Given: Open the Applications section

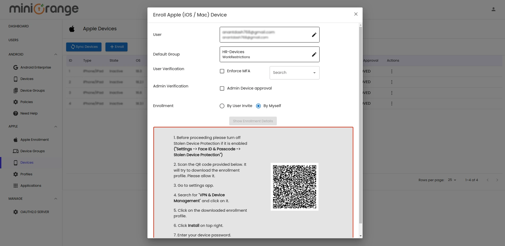Looking at the screenshot, I should click(31, 185).
